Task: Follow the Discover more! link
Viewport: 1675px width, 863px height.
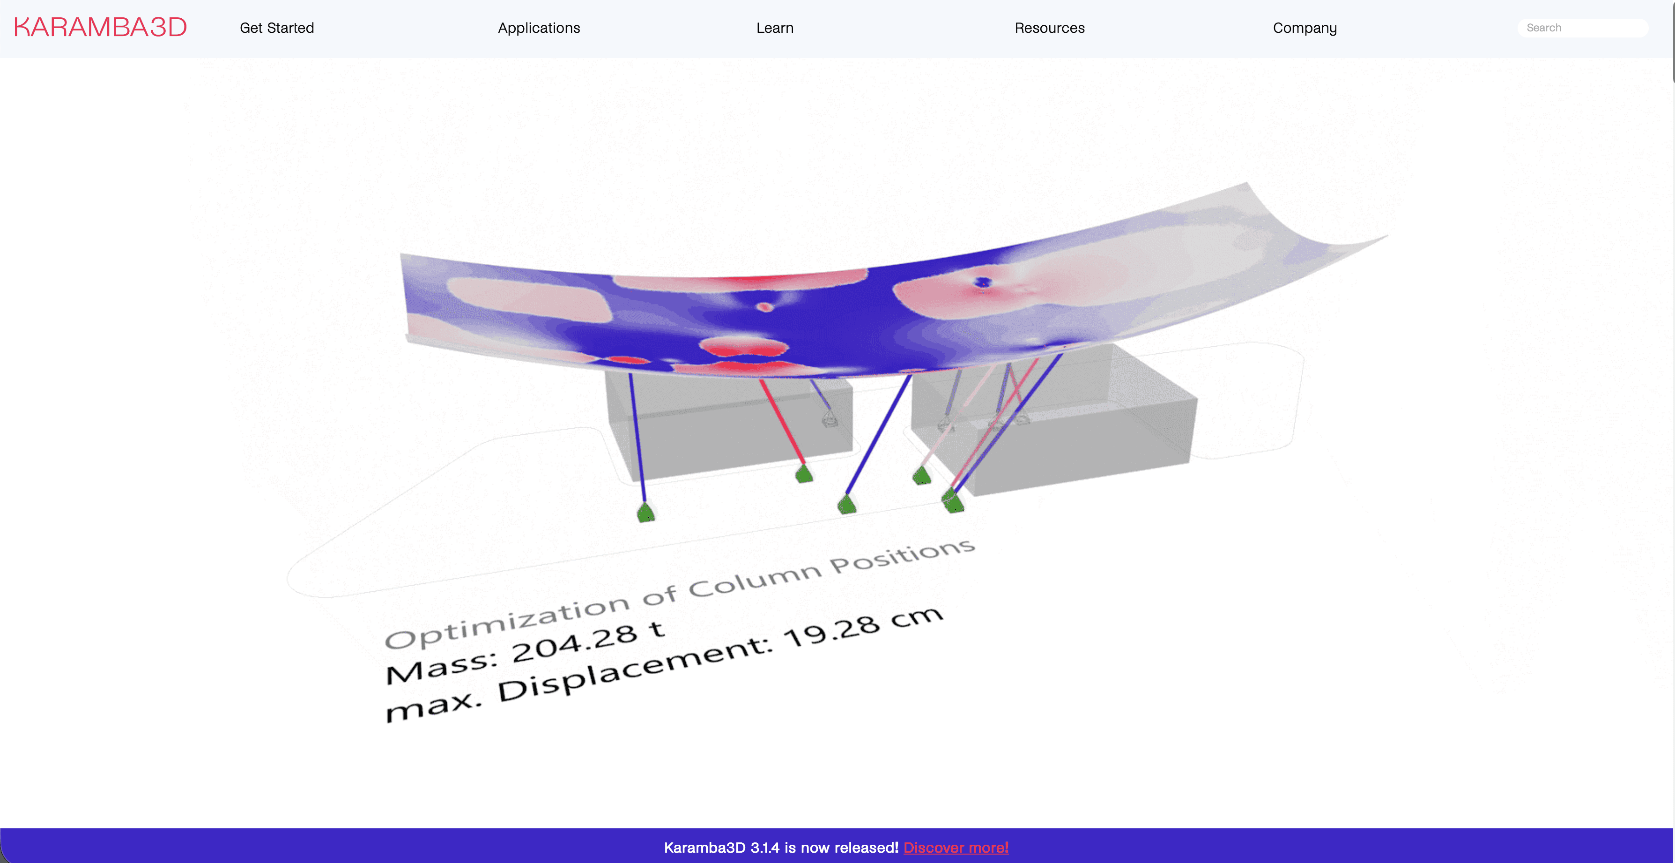Action: (x=955, y=848)
